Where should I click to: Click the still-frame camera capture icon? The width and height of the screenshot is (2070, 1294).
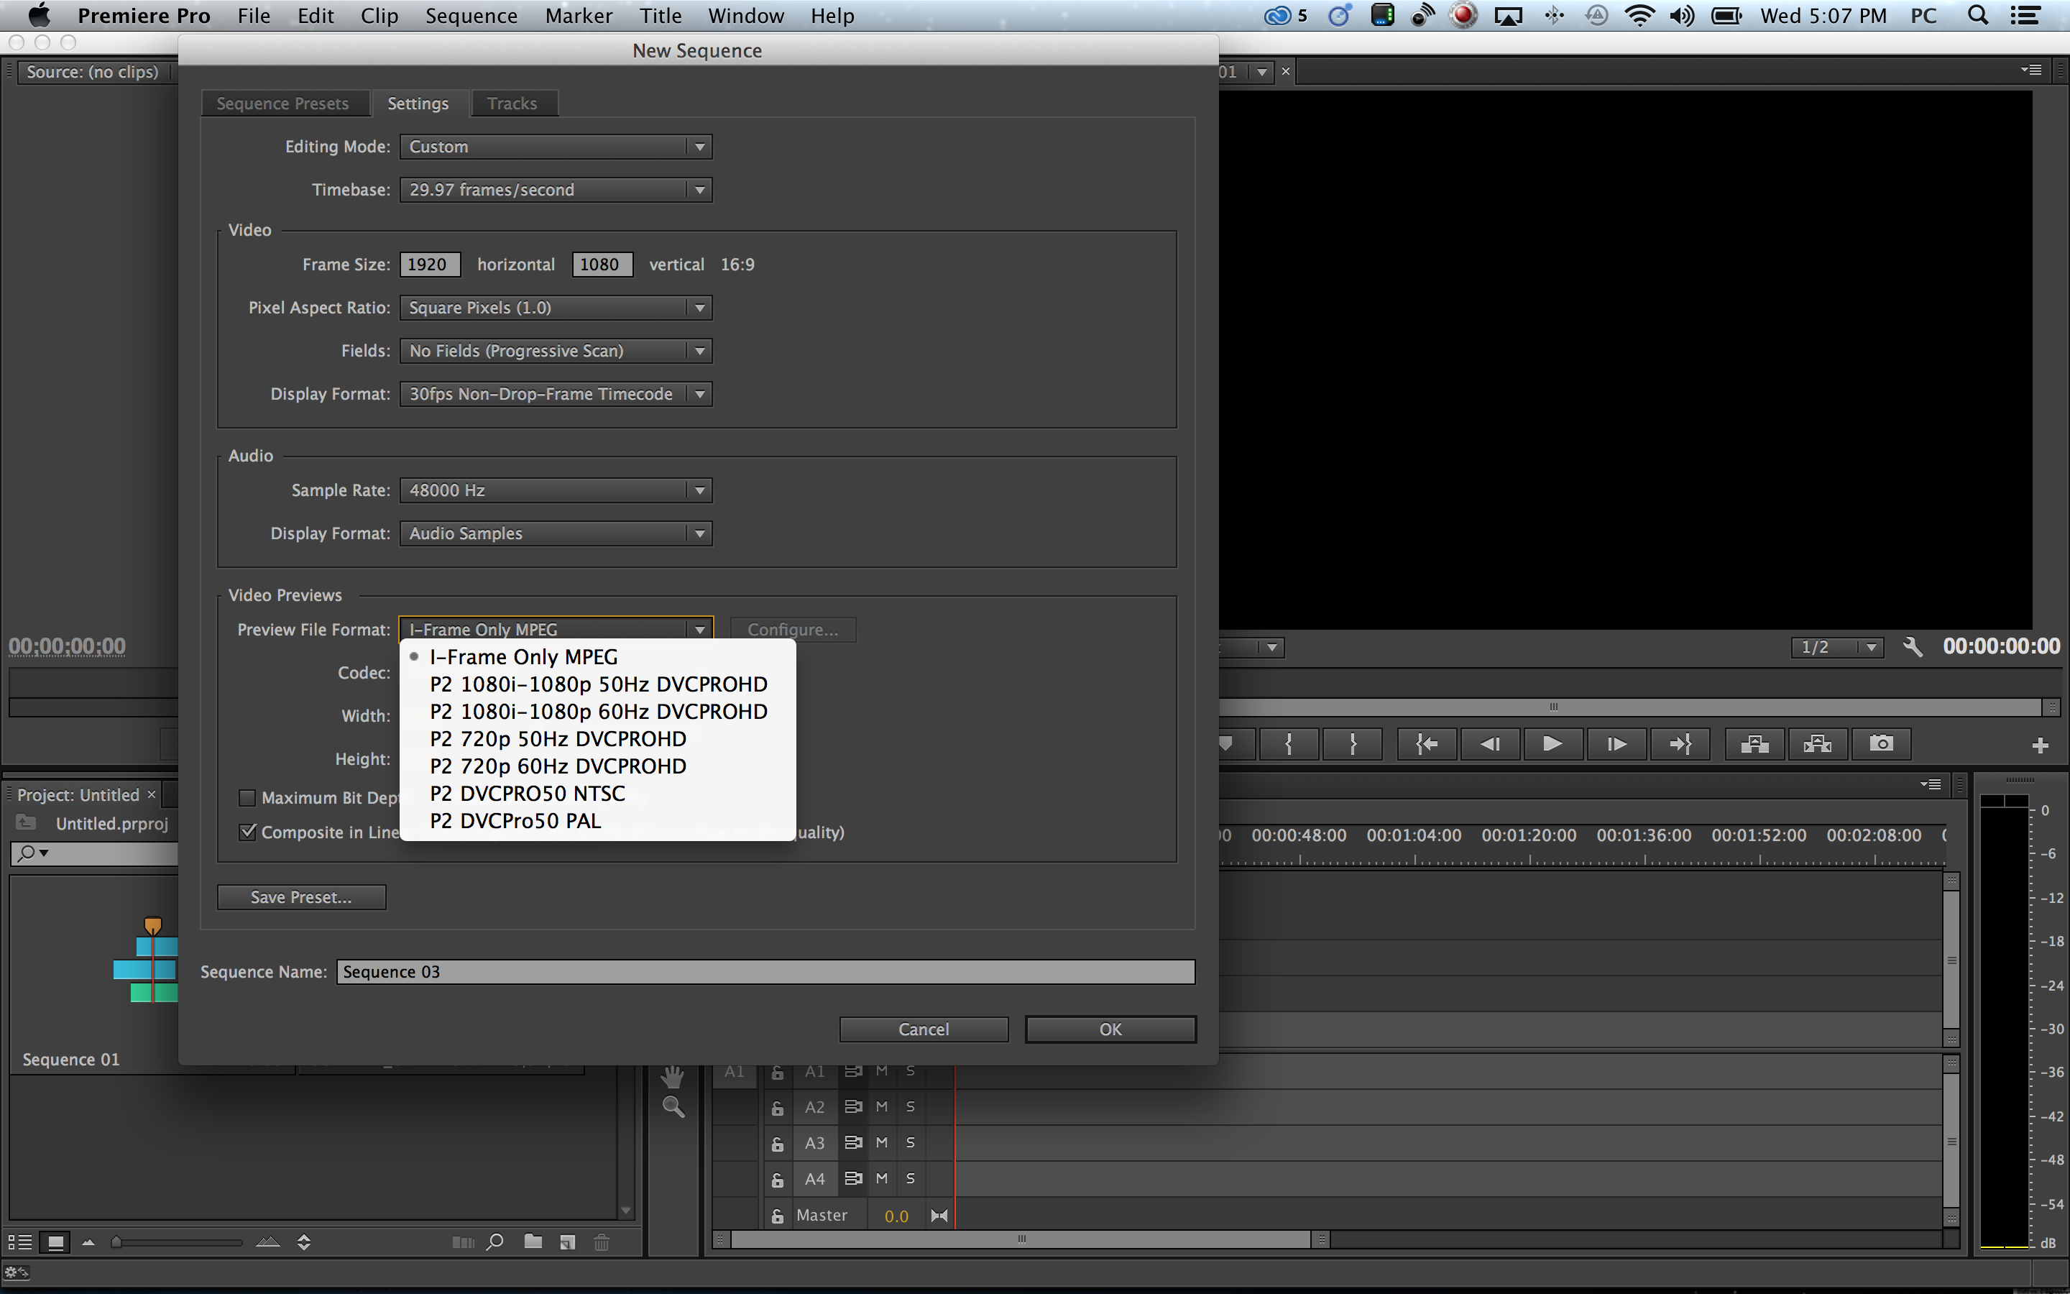1882,744
